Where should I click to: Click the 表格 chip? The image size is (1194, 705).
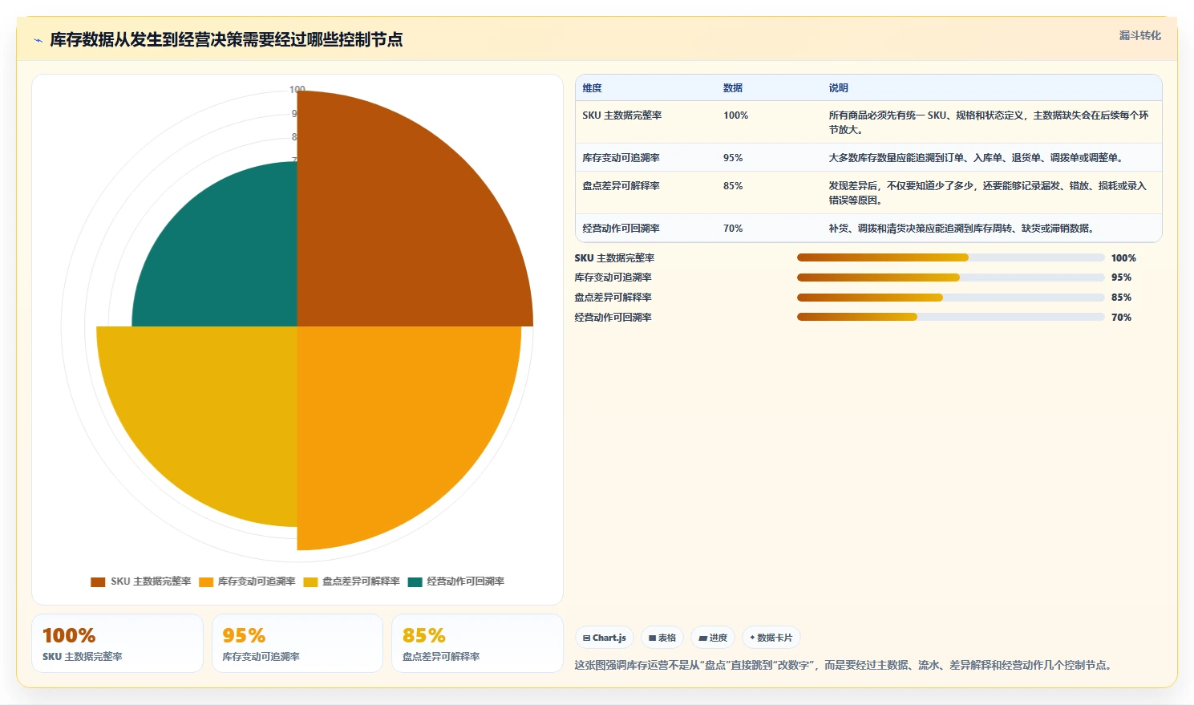662,638
